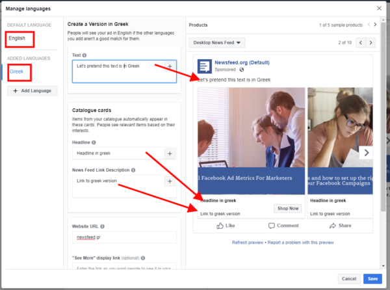Viewport: 390px width, 290px height.
Task: Go to next sample product arrow
Action: (x=375, y=25)
